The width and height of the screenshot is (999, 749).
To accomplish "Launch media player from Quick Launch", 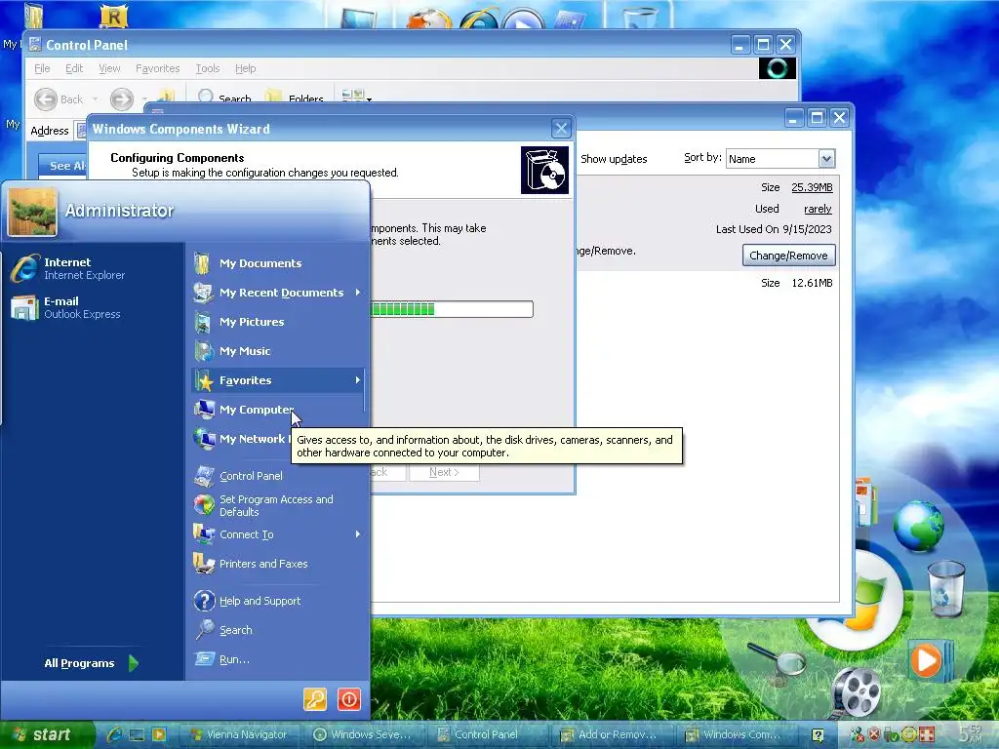I will [158, 734].
